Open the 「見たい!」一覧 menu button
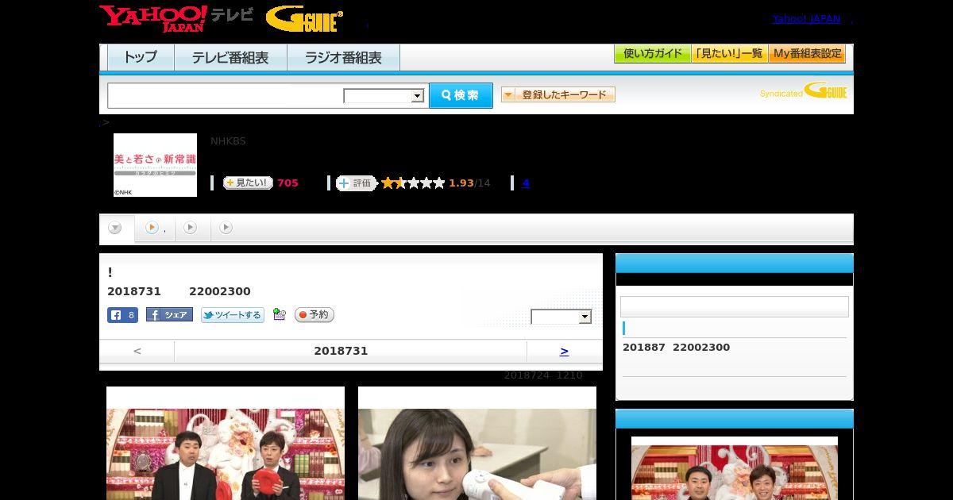 click(729, 54)
